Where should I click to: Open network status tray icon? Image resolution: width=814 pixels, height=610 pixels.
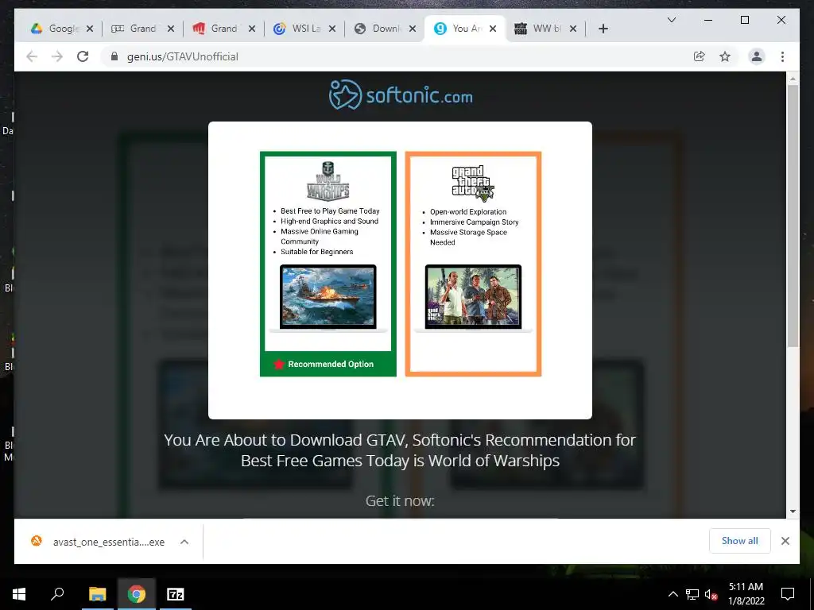[x=692, y=594]
